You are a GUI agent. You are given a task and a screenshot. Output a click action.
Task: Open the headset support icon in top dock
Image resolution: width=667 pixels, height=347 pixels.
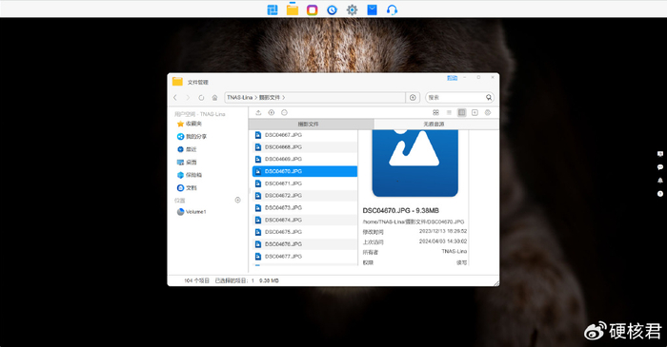(392, 10)
